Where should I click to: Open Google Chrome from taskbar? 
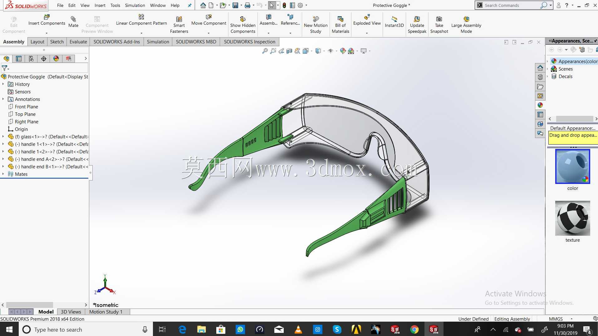click(414, 329)
